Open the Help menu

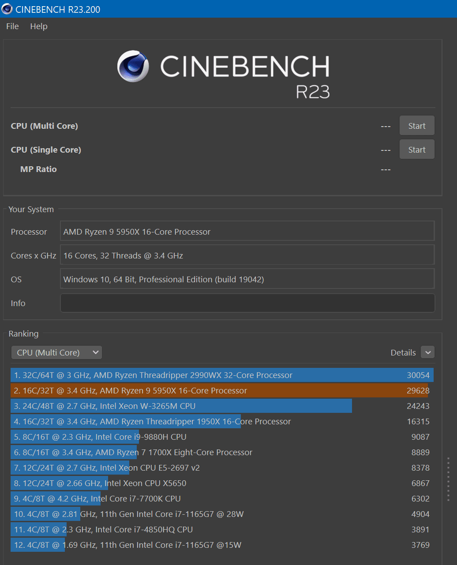[39, 26]
